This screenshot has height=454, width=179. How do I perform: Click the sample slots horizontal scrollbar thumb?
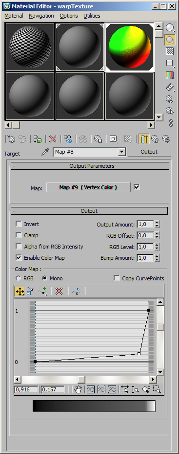tap(16, 125)
